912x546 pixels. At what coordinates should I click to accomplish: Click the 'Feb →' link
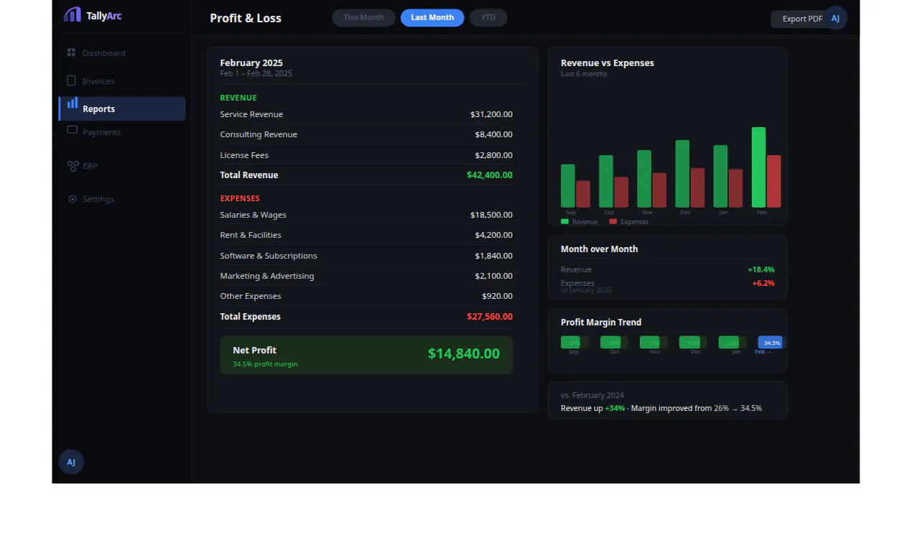[763, 352]
